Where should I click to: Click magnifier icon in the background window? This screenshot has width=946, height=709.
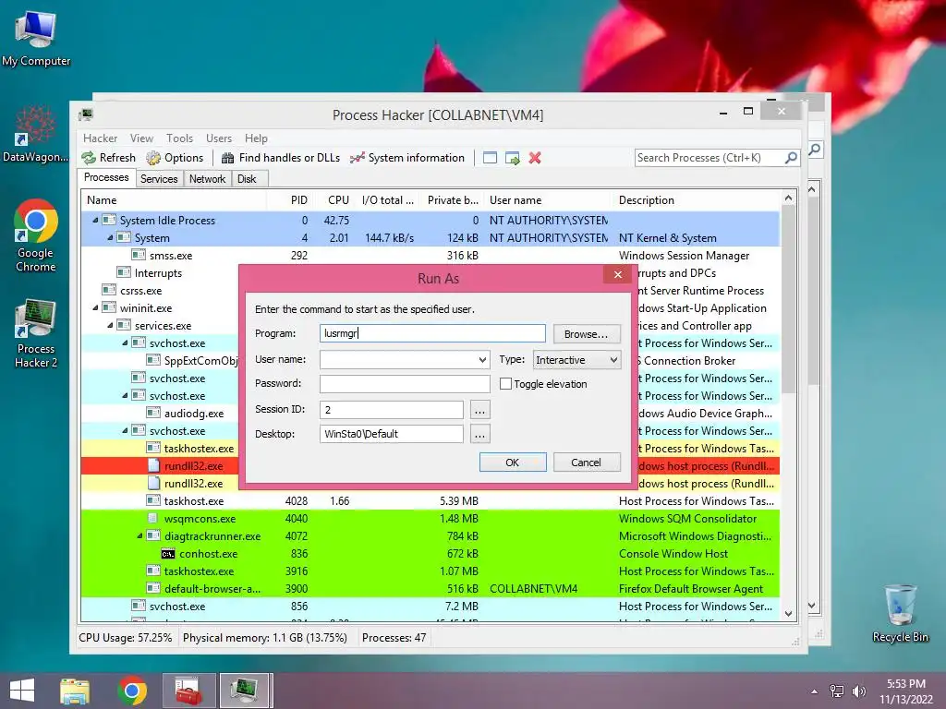[815, 149]
